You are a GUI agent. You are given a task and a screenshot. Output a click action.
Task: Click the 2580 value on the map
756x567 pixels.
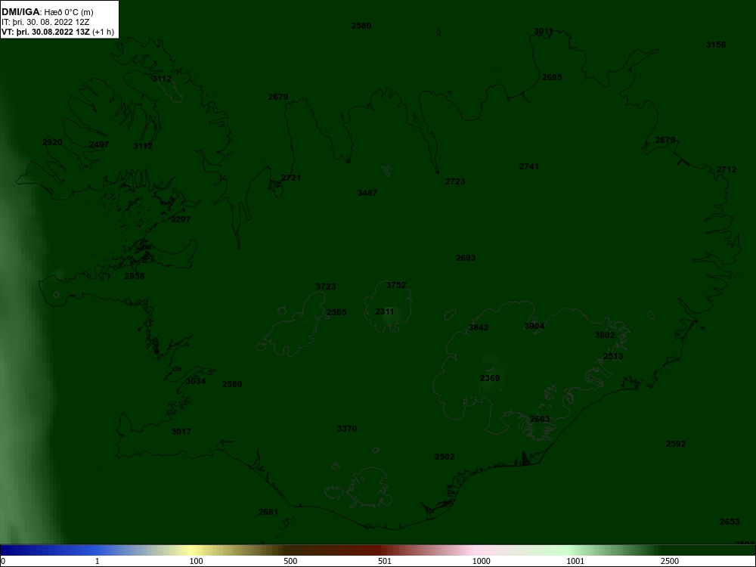pos(361,26)
